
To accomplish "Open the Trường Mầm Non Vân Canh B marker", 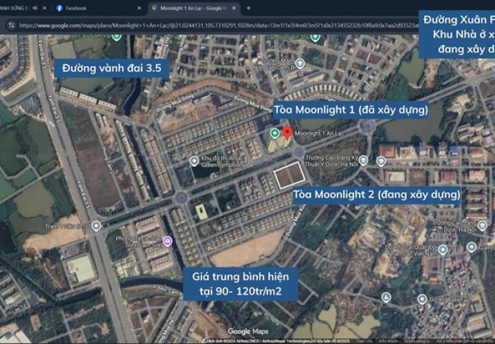I will click(x=300, y=63).
